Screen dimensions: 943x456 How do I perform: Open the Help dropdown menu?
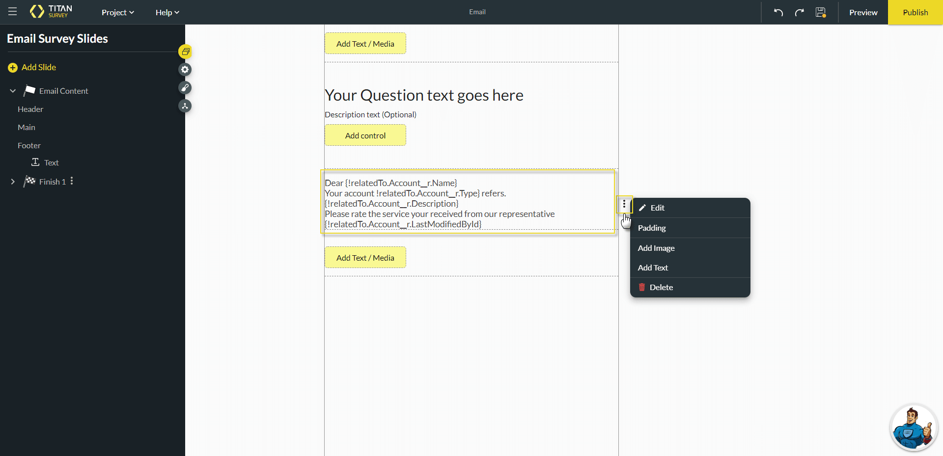click(167, 12)
